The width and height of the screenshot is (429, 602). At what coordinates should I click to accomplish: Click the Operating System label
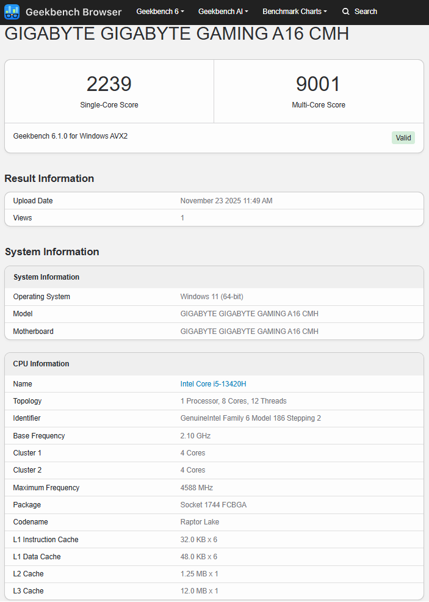click(x=41, y=297)
